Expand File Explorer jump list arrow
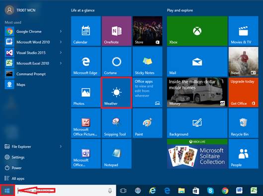Image resolution: width=263 pixels, height=196 pixels. coord(61,147)
